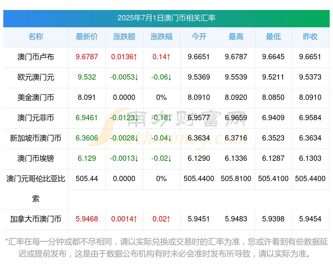Click latest price 6.9461
333x264 pixels.
pos(87,118)
